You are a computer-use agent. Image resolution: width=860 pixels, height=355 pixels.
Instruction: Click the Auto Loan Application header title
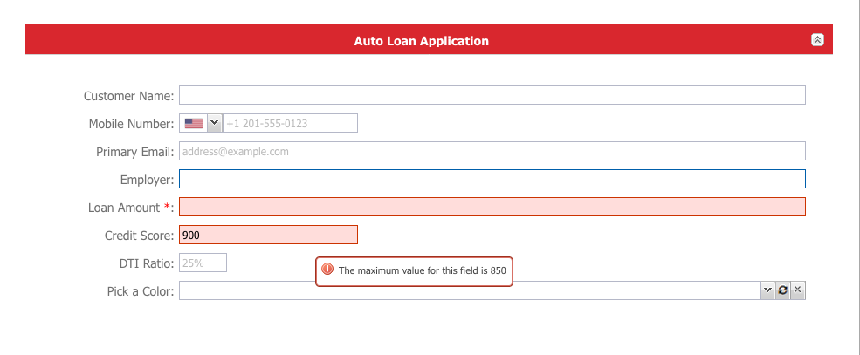pos(421,41)
